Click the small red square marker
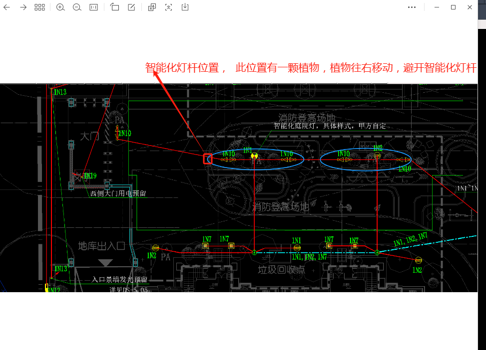 [207, 159]
